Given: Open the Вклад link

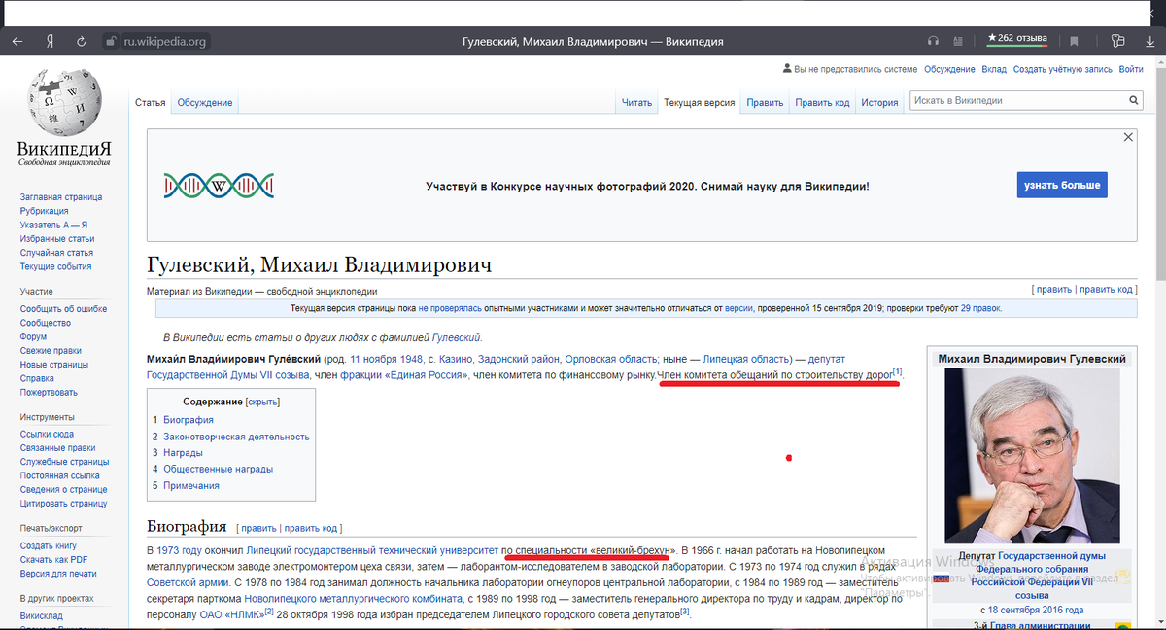Looking at the screenshot, I should pos(994,69).
